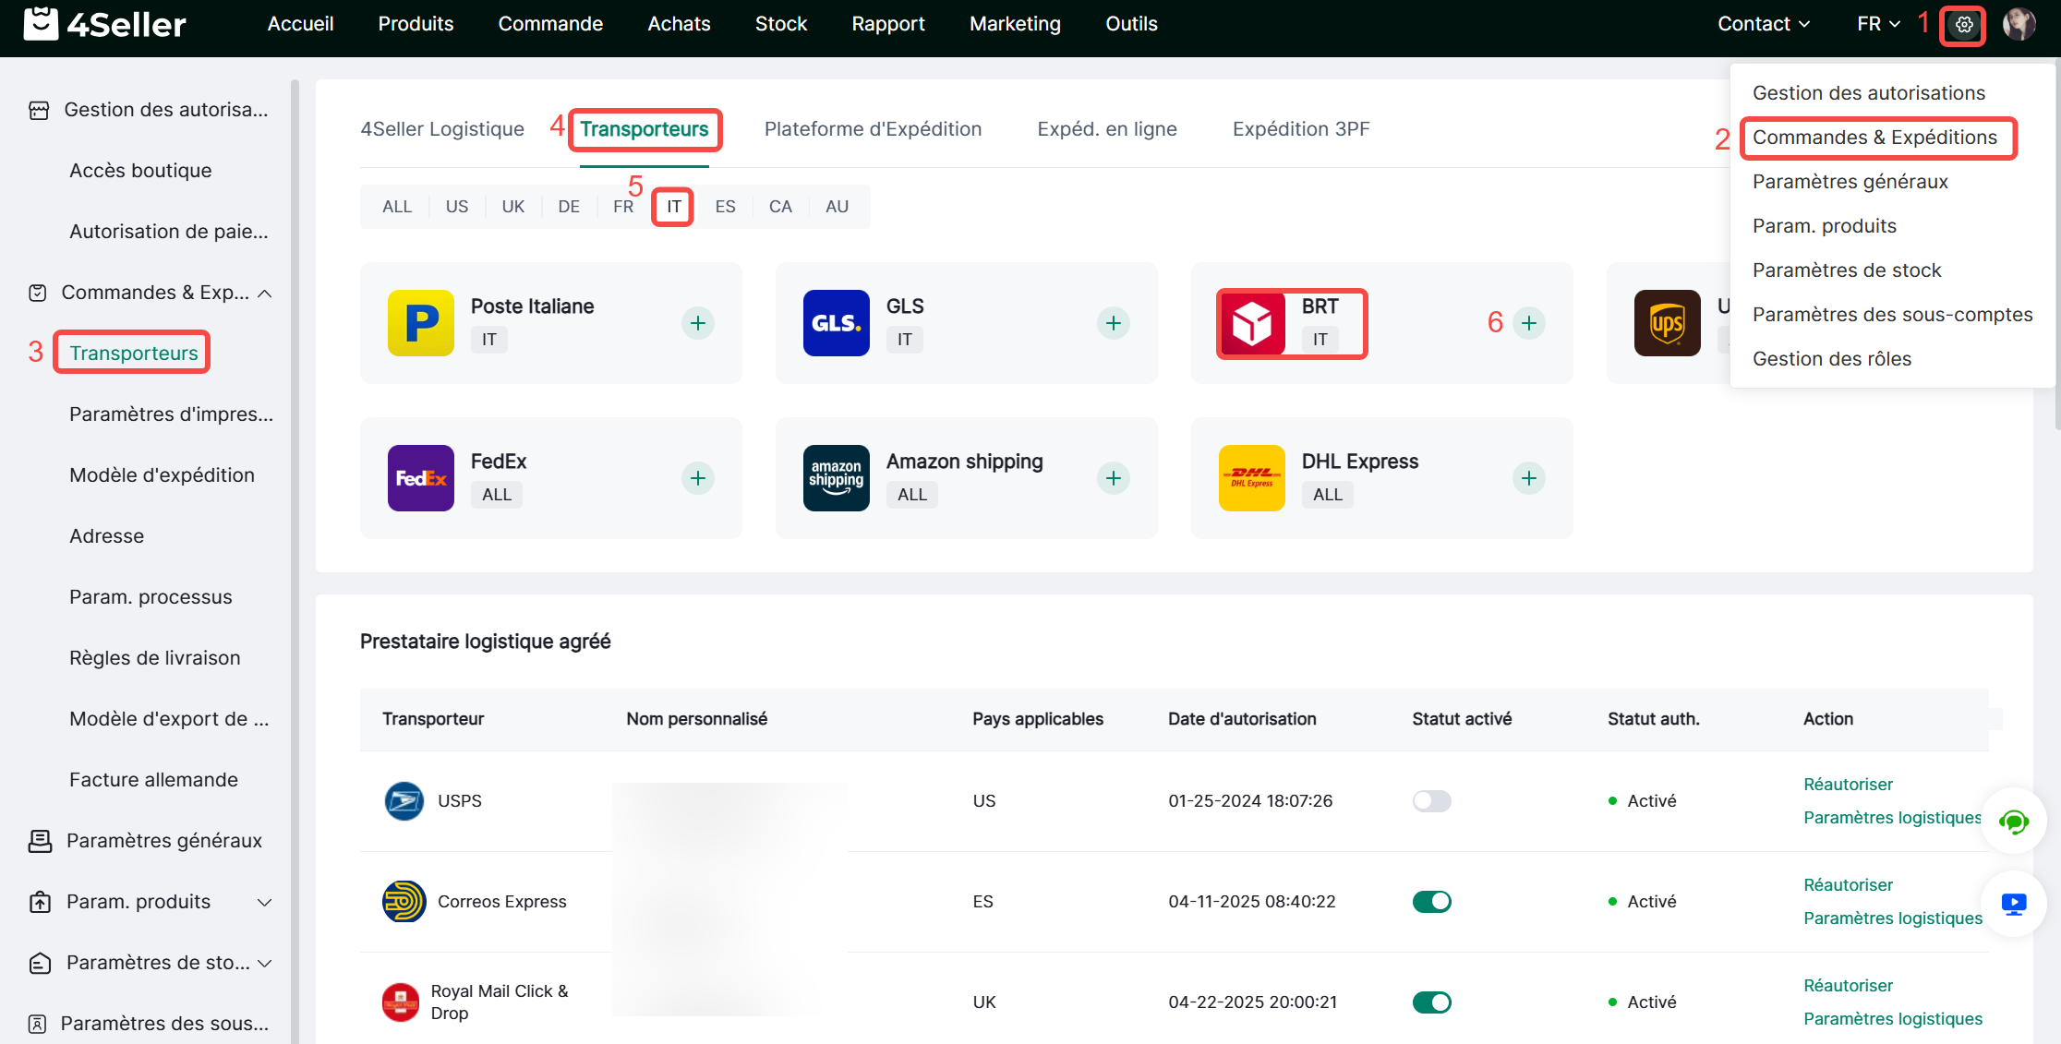Viewport: 2061px width, 1044px height.
Task: Enable the USPS activation toggle
Action: tap(1431, 801)
